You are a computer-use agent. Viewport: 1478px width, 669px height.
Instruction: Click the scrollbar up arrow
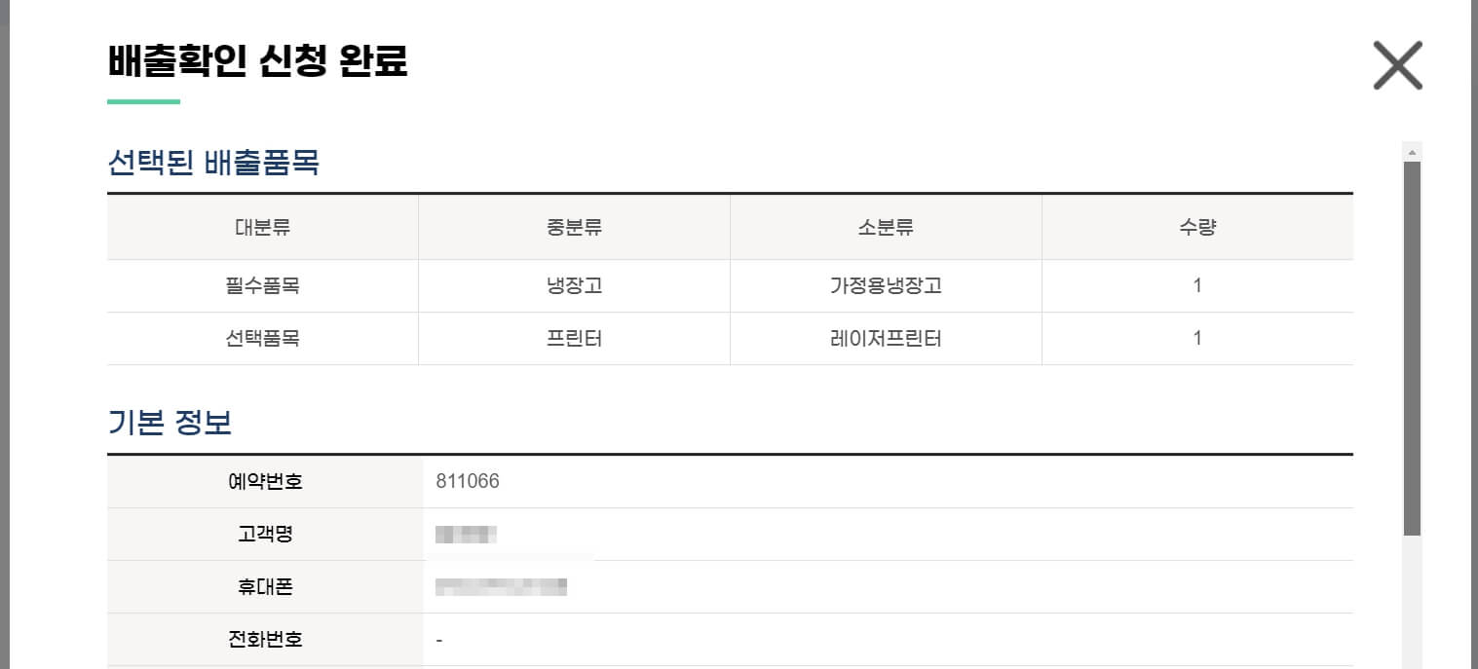pyautogui.click(x=1411, y=152)
